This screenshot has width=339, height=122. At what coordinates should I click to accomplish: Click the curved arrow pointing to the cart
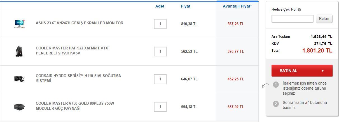pos(265,86)
